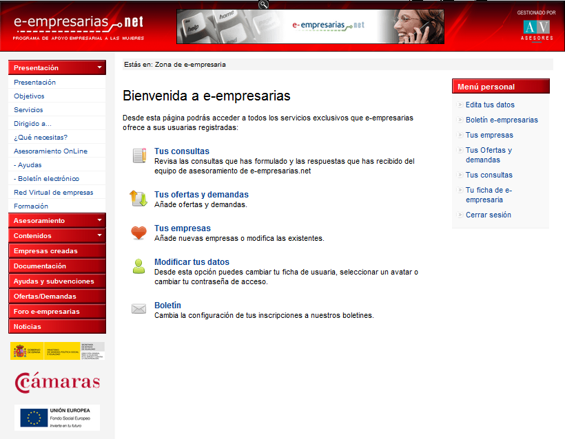Viewport: 565px width, 439px height.
Task: Click the 'Estás en: Zona de e-empresaria' breadcrumb
Action: click(x=175, y=65)
